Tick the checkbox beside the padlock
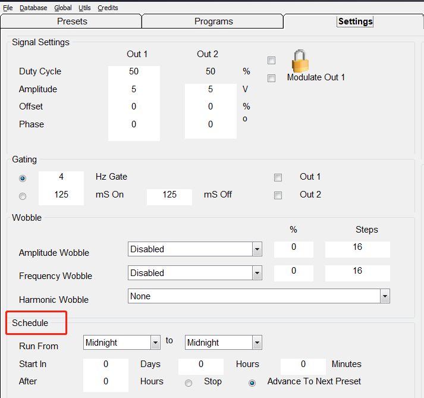 pos(272,60)
